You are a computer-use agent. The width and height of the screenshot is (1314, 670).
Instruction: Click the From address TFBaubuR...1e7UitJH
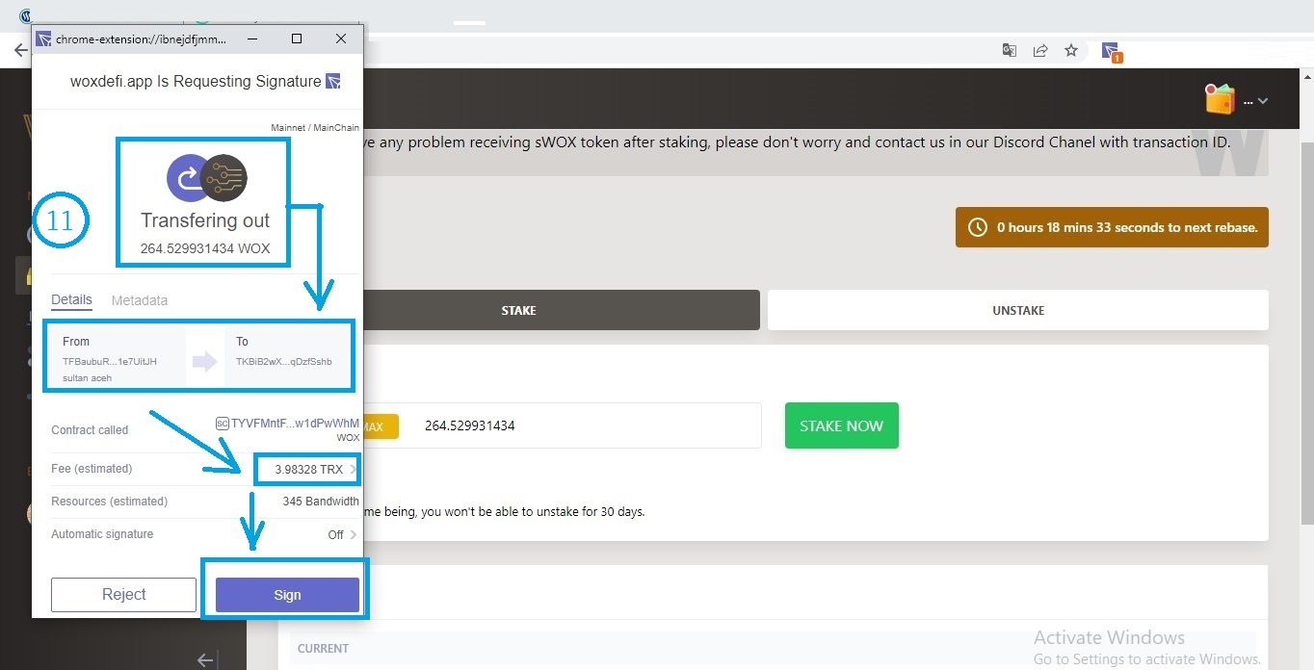[x=110, y=361]
